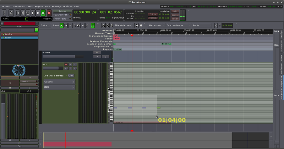
Task: Toggle the écoute audition button
Action: click(x=175, y=15)
